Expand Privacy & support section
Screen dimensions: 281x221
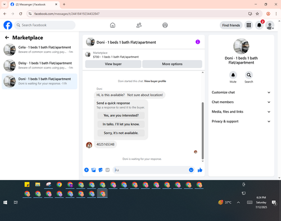click(241, 121)
